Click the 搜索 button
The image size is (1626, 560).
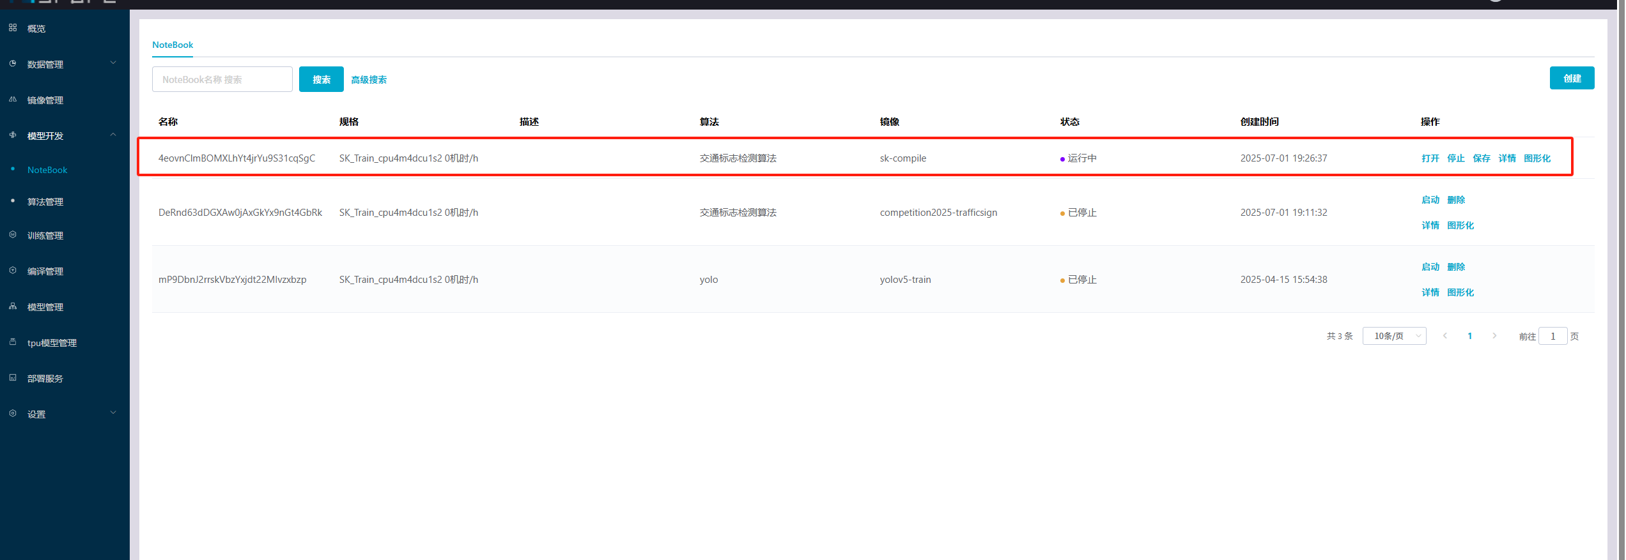(x=321, y=79)
